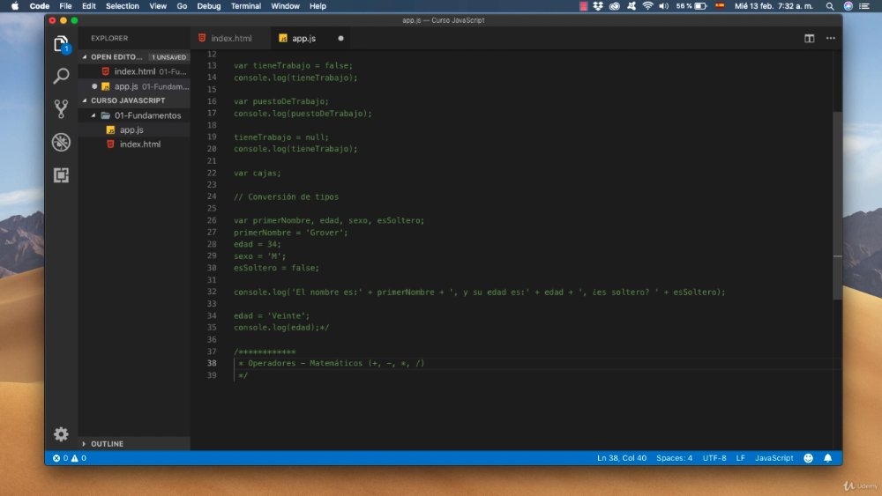Open the Search view icon
This screenshot has height=496, width=882.
[x=61, y=75]
